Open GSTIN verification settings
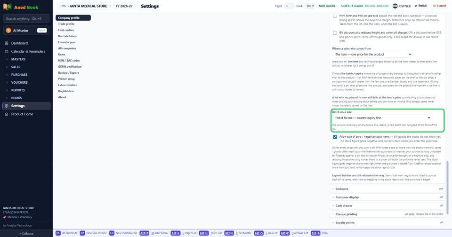The image size is (452, 237). point(73,66)
